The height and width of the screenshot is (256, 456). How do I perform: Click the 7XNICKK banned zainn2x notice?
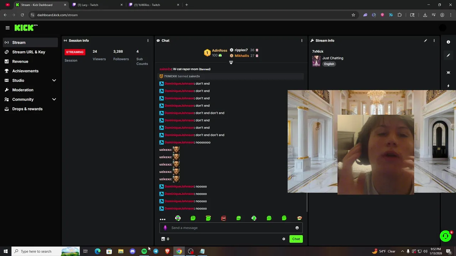(231, 76)
